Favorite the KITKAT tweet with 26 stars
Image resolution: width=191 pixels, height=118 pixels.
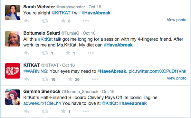[70, 79]
